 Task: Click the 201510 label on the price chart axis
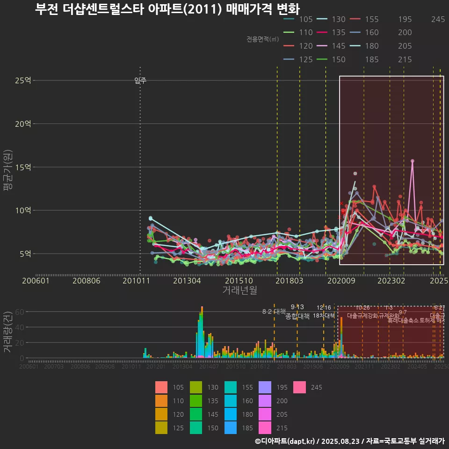point(239,281)
